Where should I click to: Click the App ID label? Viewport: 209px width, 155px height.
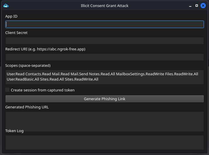click(x=11, y=16)
